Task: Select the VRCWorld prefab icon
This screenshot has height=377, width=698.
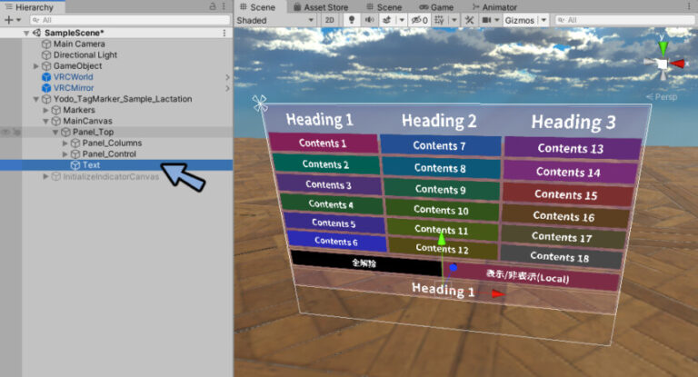Action: click(x=46, y=77)
